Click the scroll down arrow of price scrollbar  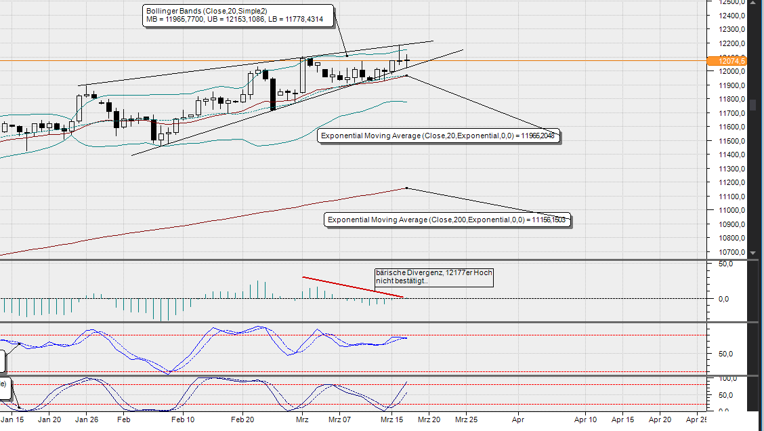pos(752,253)
